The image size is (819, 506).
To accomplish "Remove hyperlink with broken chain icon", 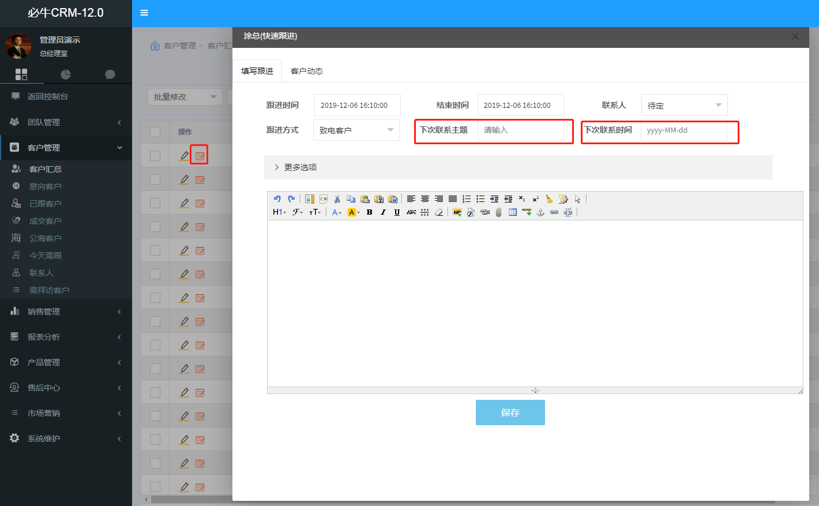I will point(568,212).
